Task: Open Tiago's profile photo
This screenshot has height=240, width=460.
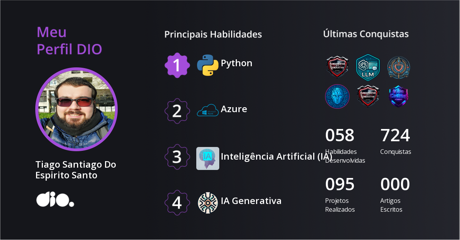Action: [76, 109]
